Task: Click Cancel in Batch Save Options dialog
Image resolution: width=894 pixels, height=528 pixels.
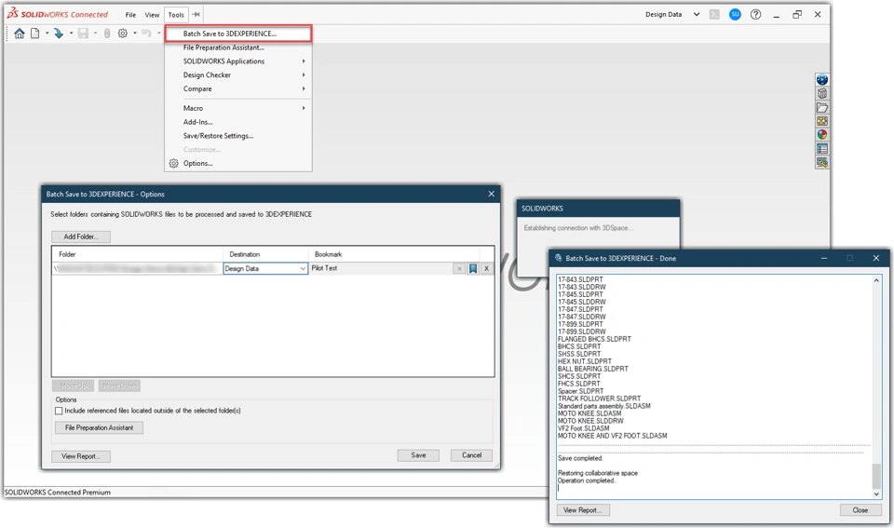Action: click(471, 455)
